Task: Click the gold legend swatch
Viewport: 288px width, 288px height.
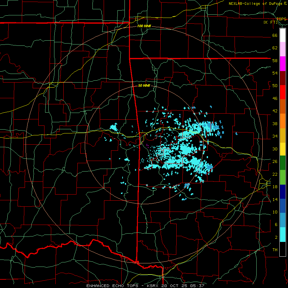Action: click(283, 135)
